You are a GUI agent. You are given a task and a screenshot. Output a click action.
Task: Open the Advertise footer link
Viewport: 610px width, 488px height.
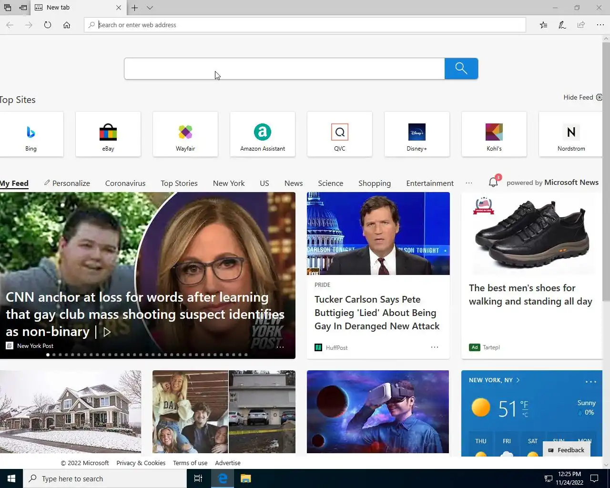[x=228, y=463]
